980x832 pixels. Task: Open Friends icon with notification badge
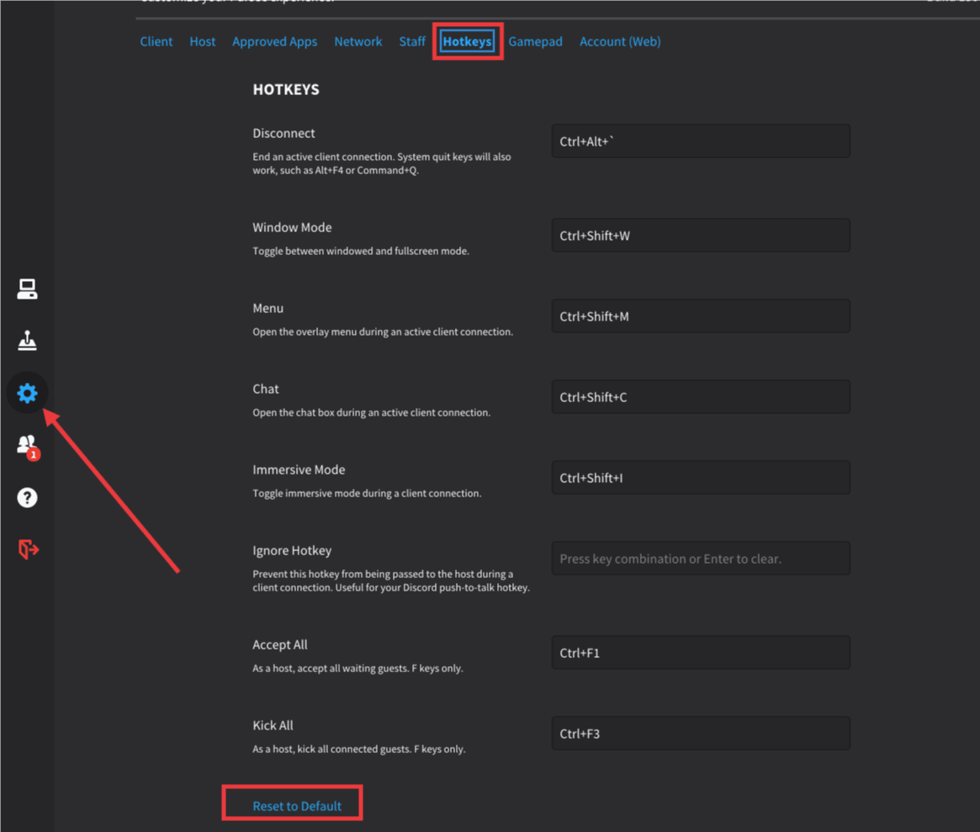click(x=27, y=445)
